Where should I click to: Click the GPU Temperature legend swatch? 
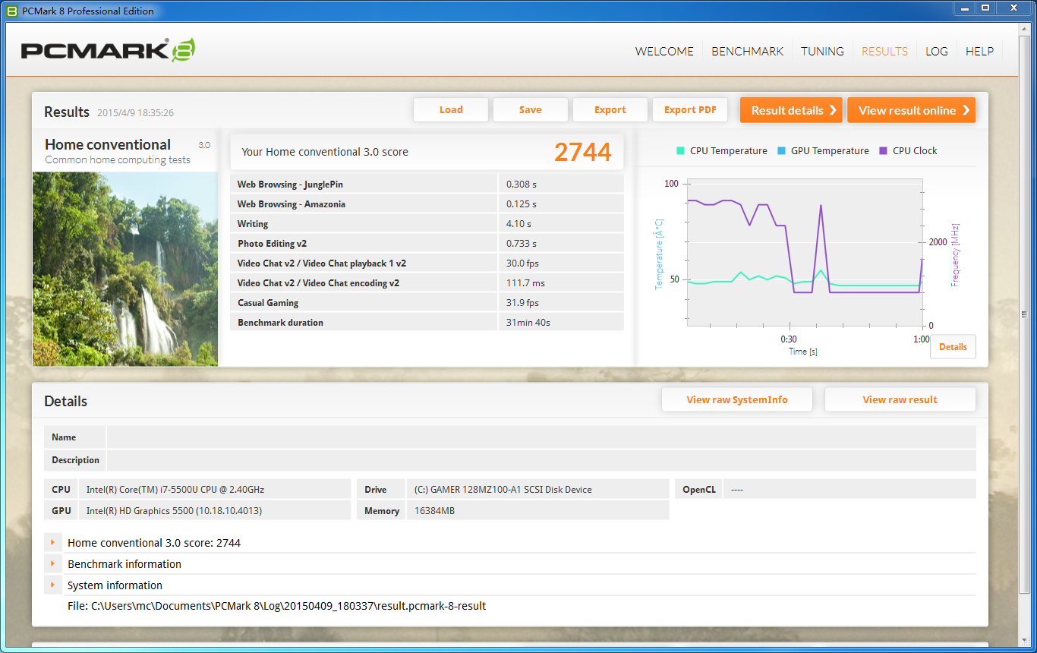click(x=782, y=150)
